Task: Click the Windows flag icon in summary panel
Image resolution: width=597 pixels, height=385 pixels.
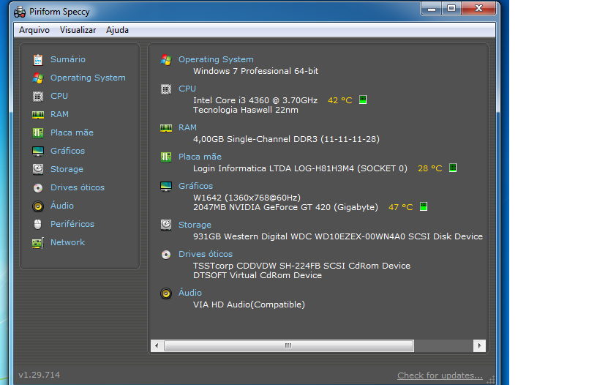Action: (166, 60)
